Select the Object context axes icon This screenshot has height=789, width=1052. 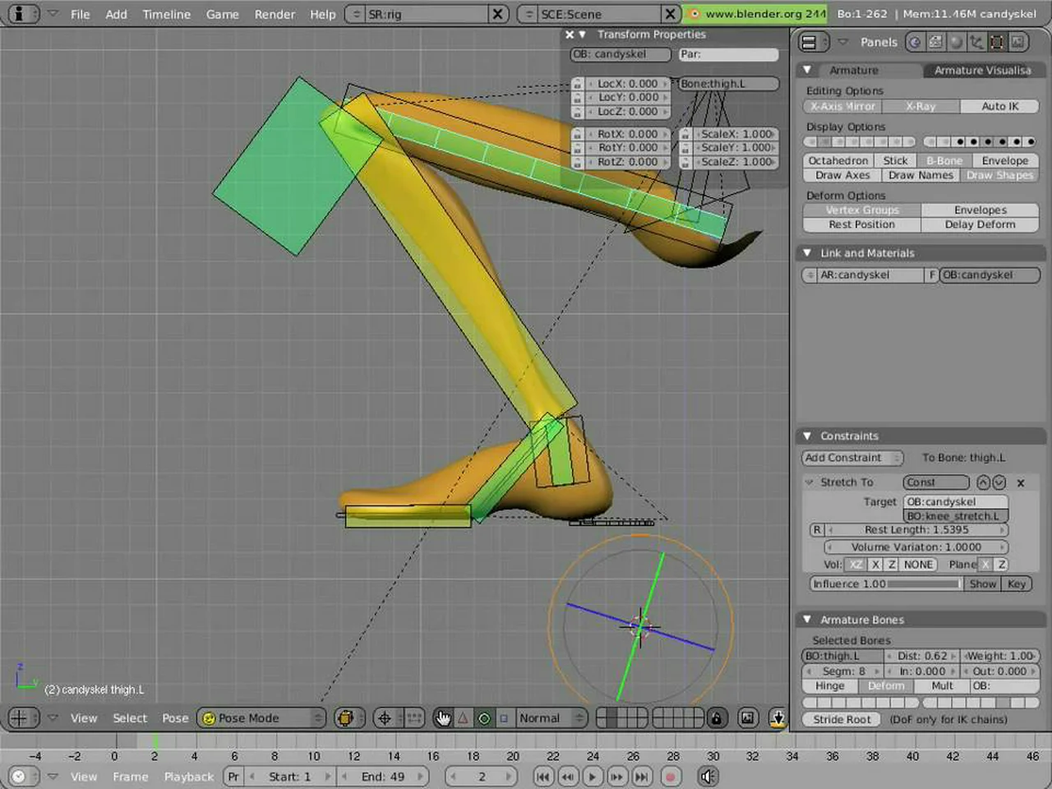click(976, 42)
